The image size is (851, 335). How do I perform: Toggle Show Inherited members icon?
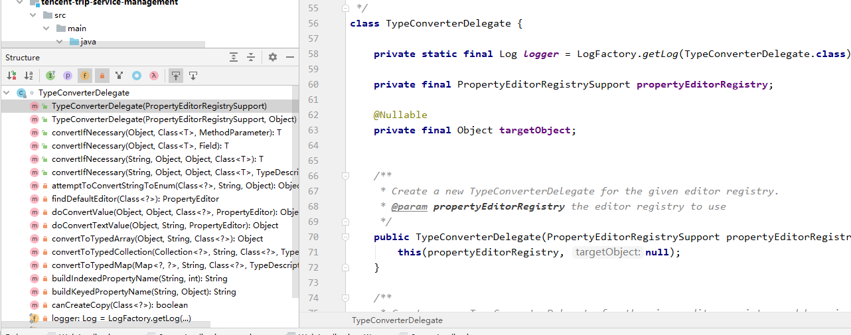(50, 76)
